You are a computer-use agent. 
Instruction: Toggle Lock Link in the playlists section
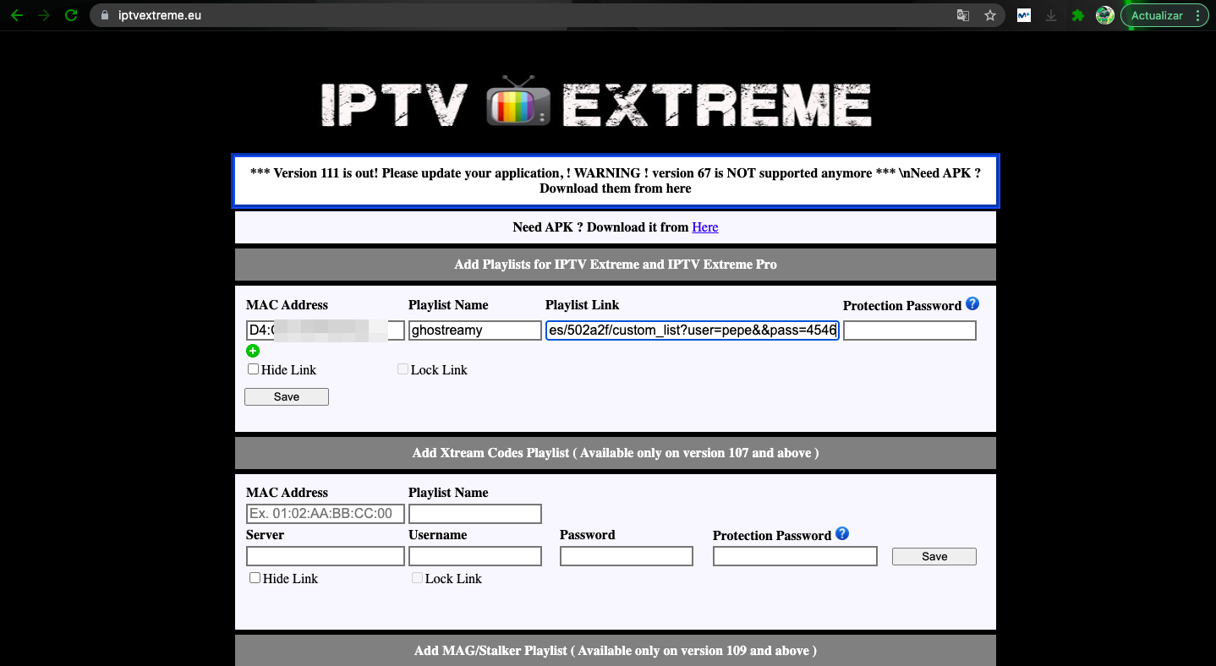403,369
